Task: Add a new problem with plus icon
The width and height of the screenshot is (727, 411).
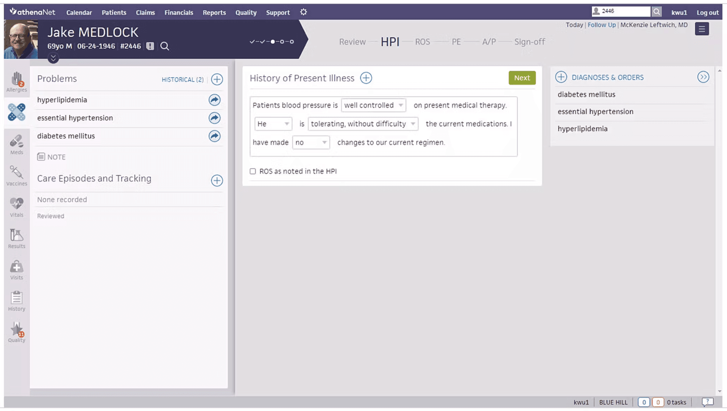Action: (217, 80)
